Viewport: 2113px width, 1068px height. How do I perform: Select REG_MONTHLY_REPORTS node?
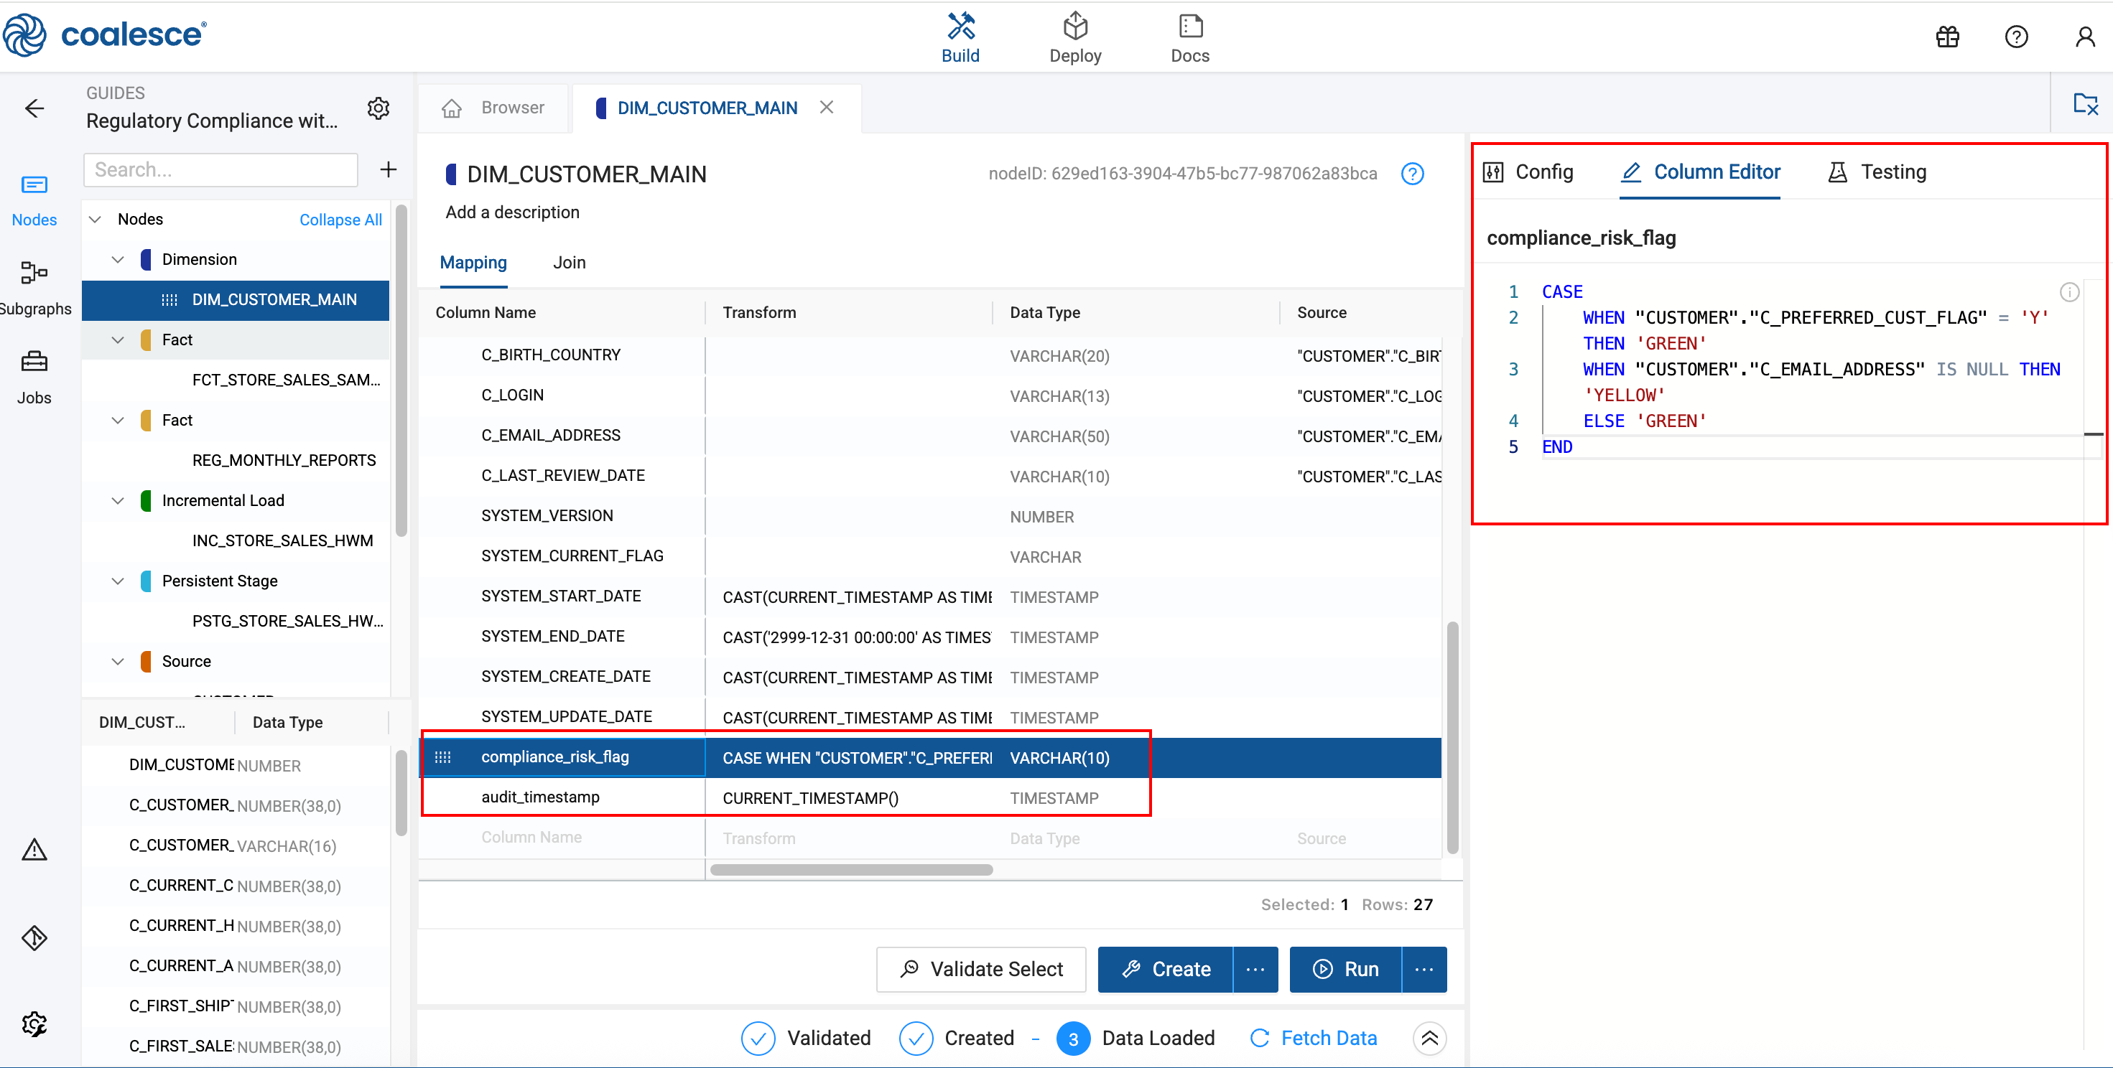[x=284, y=460]
